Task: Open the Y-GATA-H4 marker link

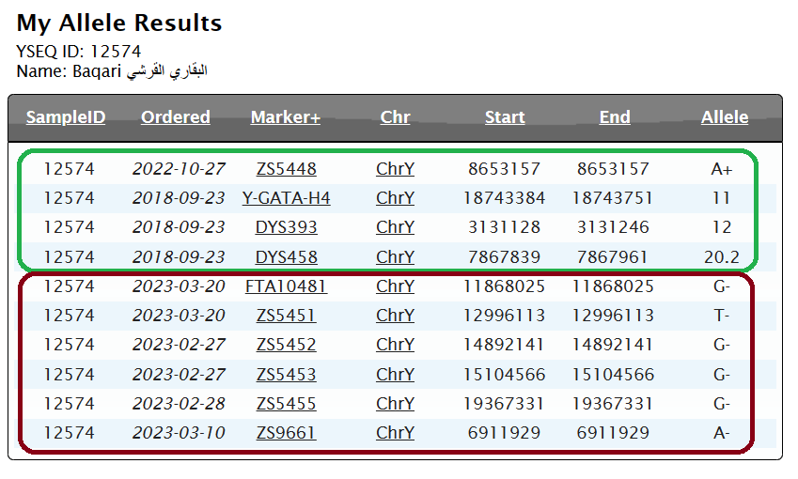Action: (286, 198)
